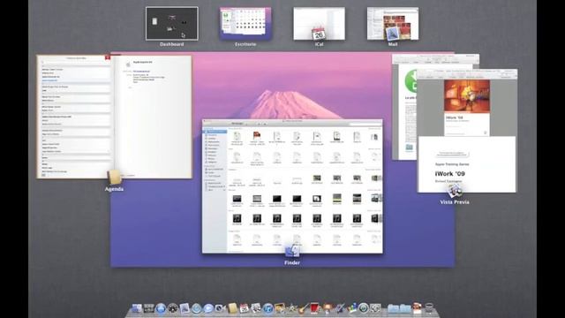Viewport: 565px width, 318px height.
Task: Bring the Agenda address book window forward
Action: coord(114,117)
